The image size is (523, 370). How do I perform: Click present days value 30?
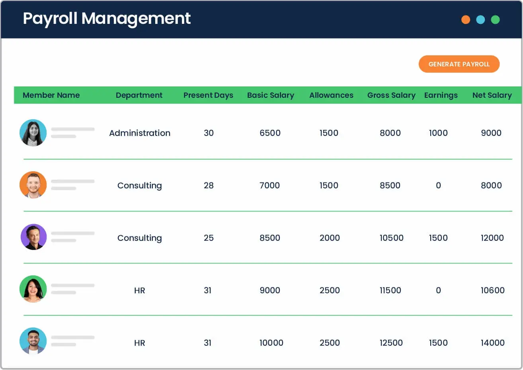click(x=209, y=133)
